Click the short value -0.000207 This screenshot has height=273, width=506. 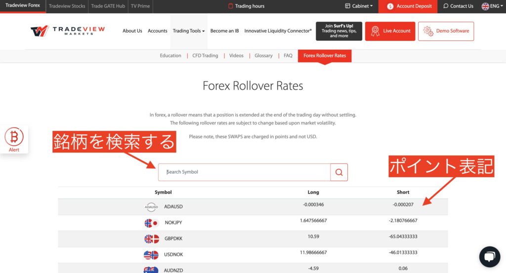pos(403,205)
